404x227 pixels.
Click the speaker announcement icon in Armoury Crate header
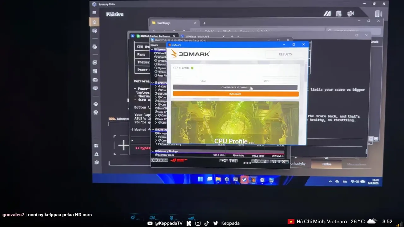point(350,14)
